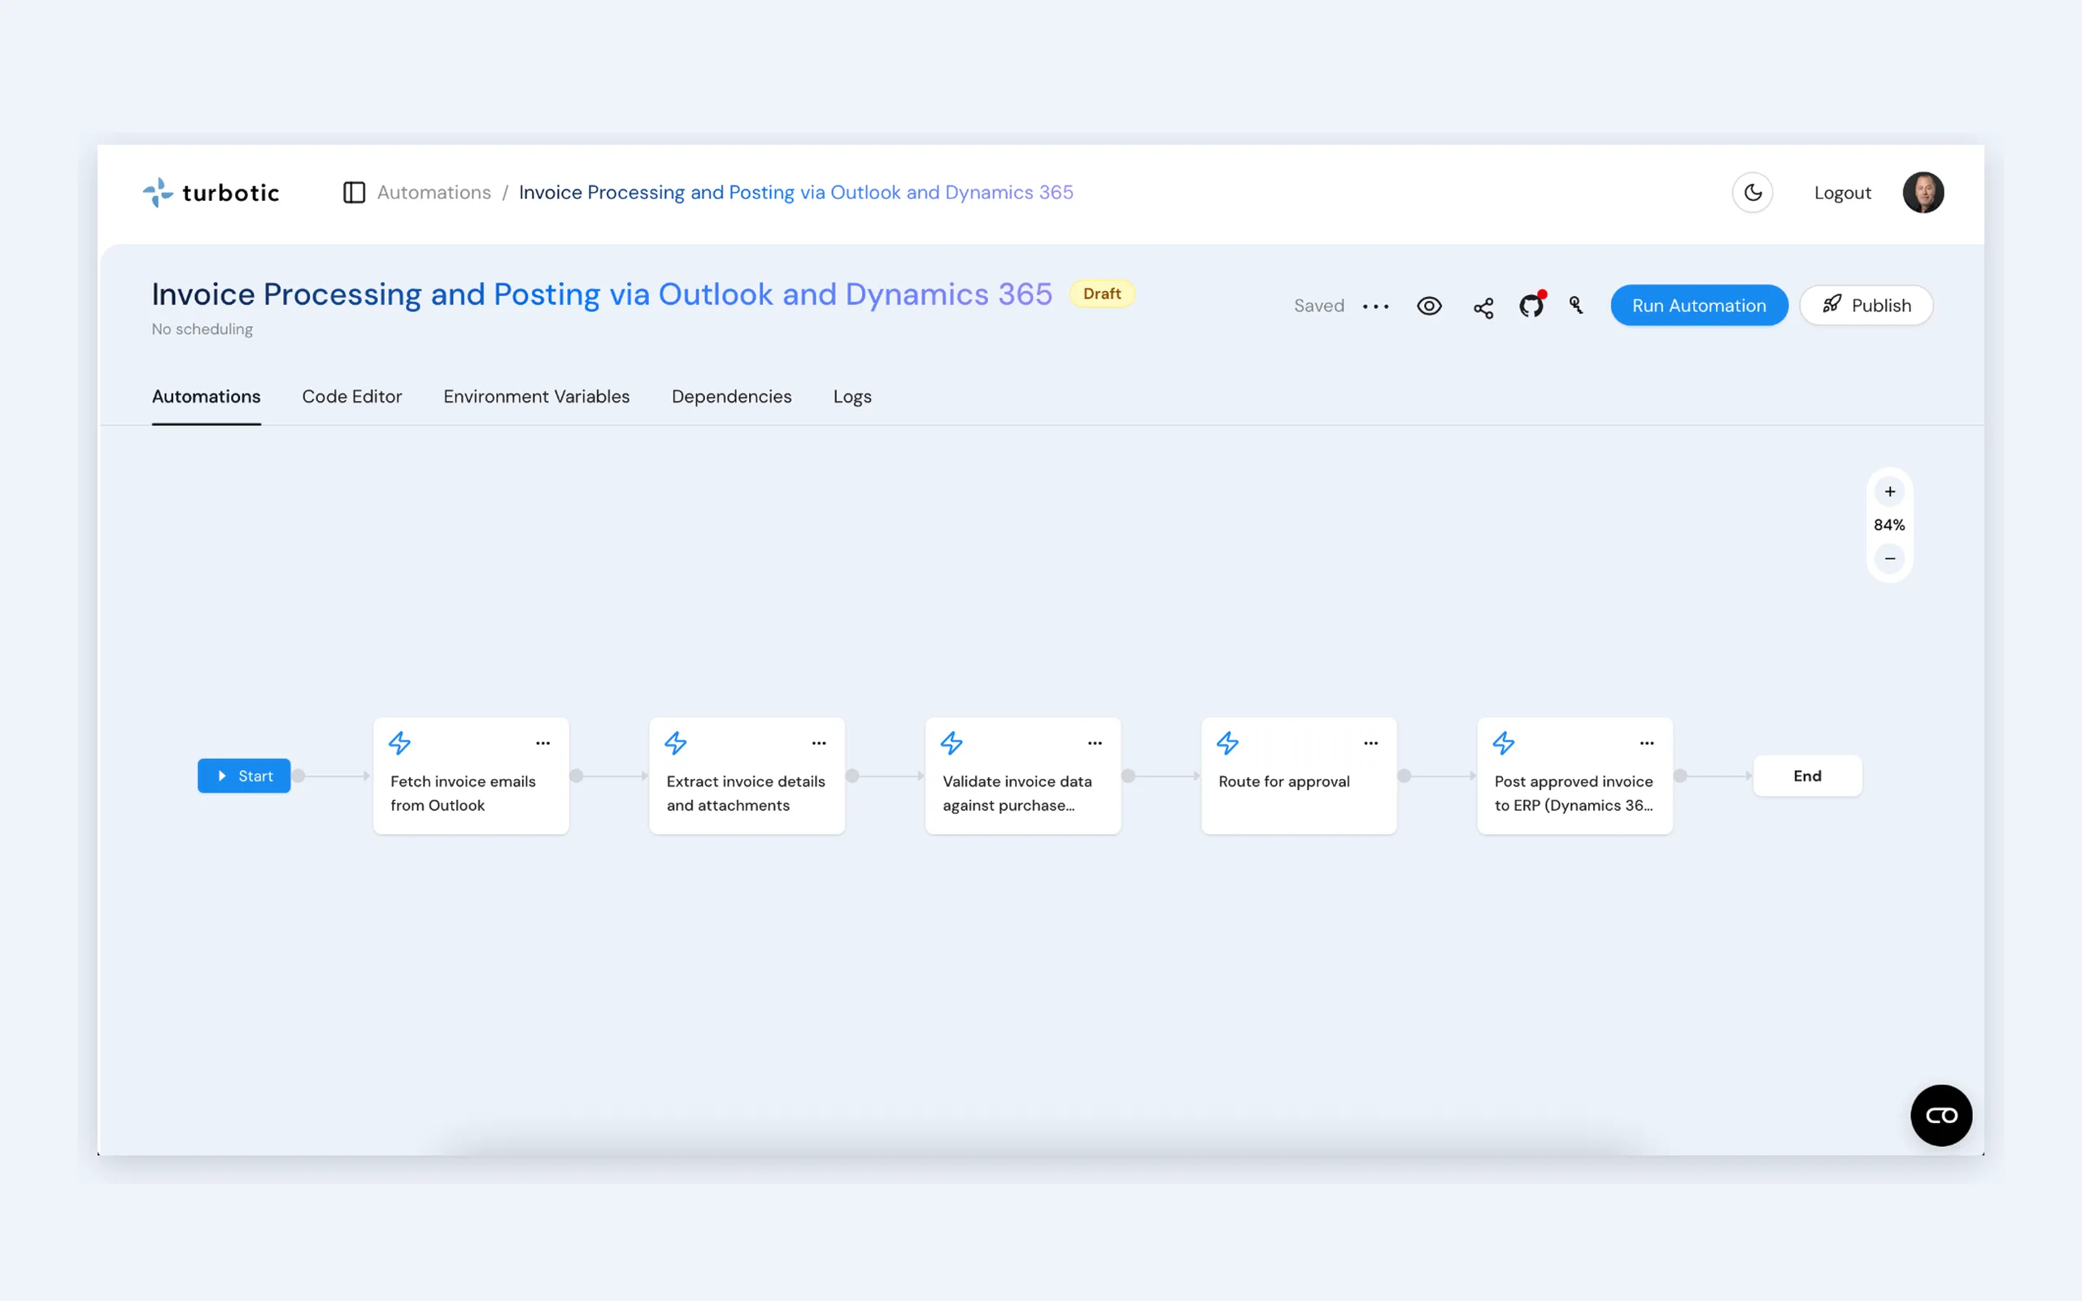Click the Start node button
This screenshot has height=1301, width=2082.
[x=244, y=776]
